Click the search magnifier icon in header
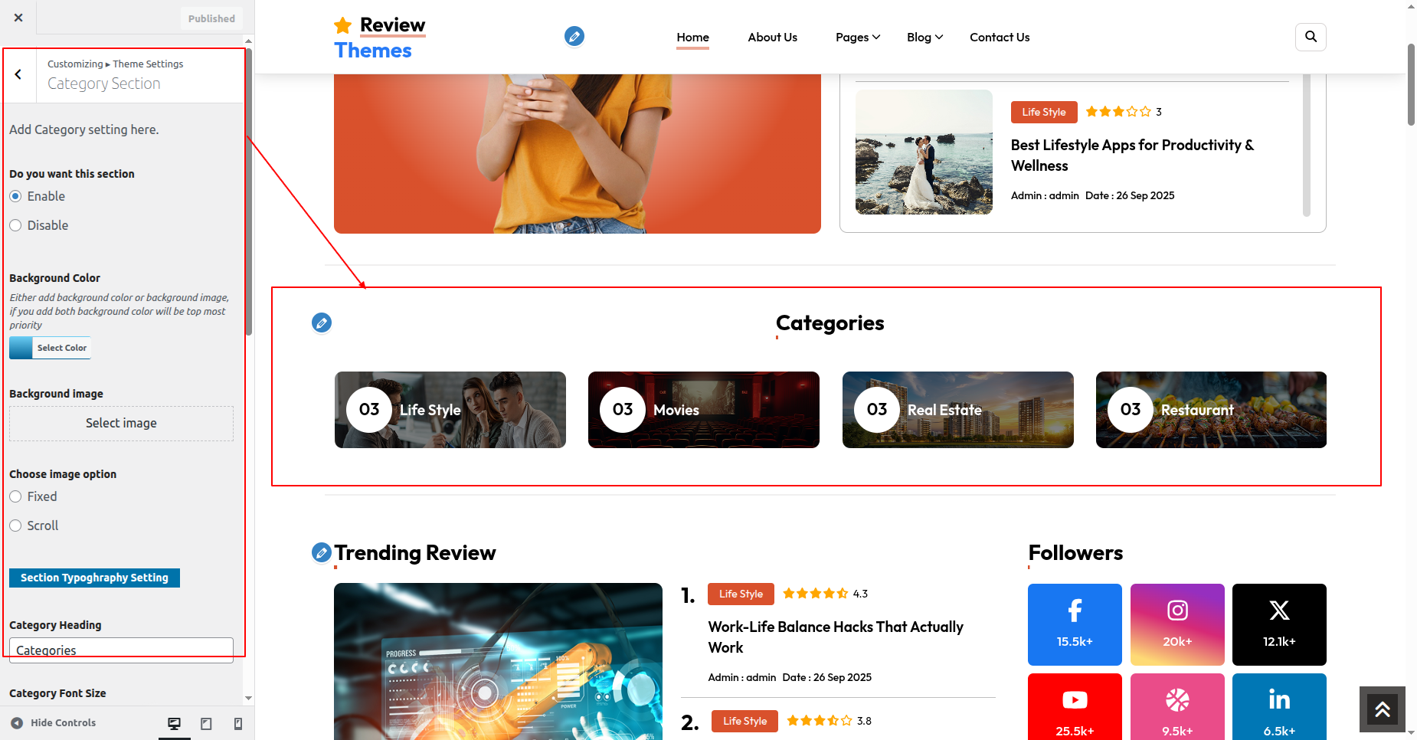The image size is (1417, 740). [x=1311, y=37]
